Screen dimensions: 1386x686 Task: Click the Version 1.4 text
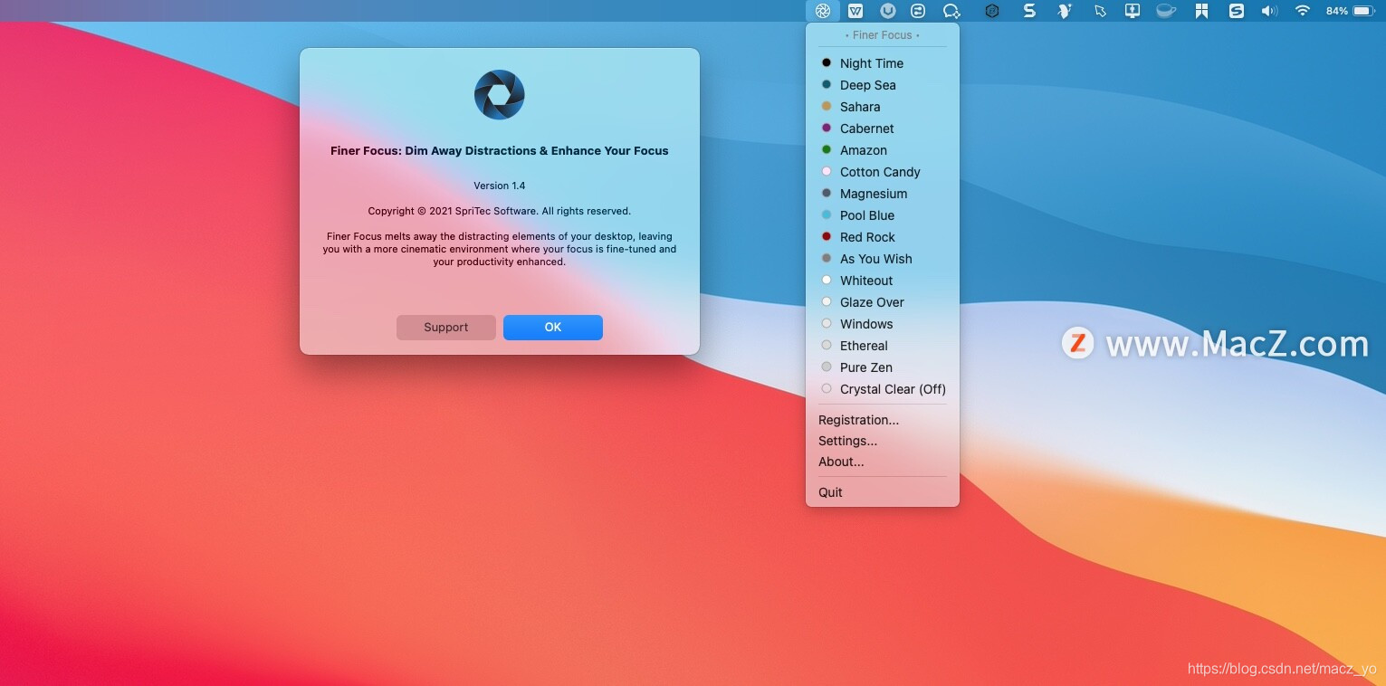500,186
